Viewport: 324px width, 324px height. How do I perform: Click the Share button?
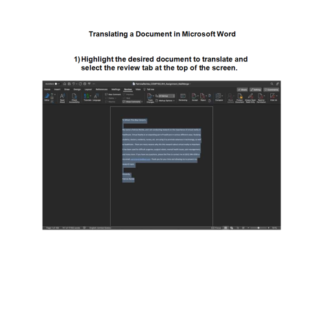[242, 89]
